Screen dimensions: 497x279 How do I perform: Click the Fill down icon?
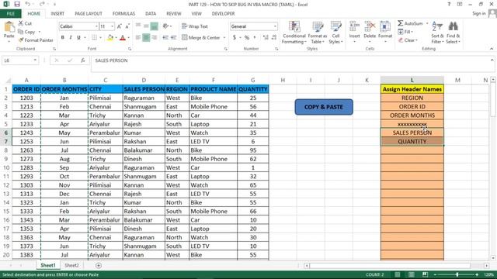pyautogui.click(x=401, y=32)
